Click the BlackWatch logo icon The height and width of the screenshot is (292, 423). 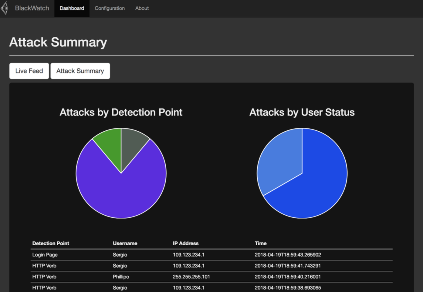[4, 8]
